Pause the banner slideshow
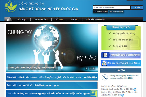This screenshot has width=146, height=97. [94, 68]
